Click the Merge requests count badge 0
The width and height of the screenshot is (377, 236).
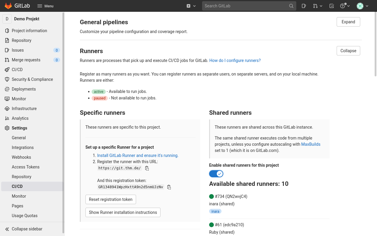coord(57,60)
